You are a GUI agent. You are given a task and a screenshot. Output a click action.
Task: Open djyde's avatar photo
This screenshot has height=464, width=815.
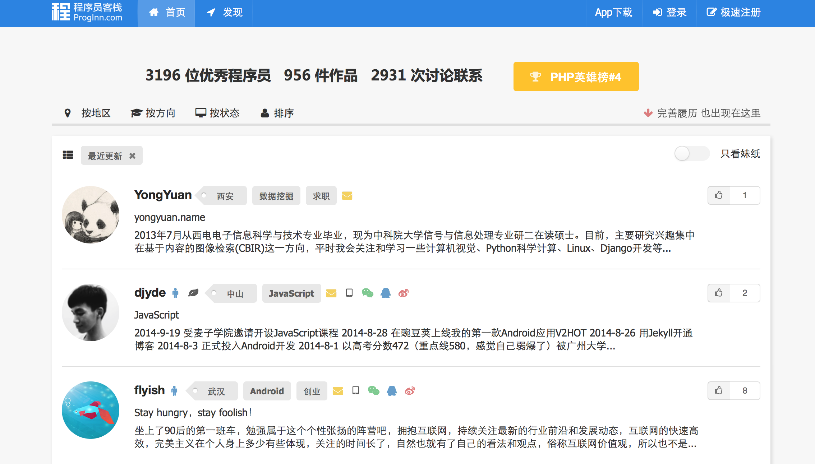click(x=91, y=312)
